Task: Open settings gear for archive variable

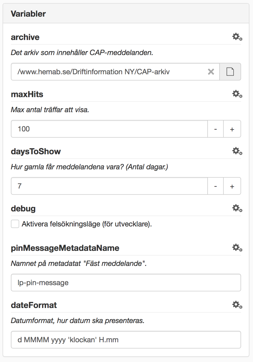Action: (x=237, y=37)
